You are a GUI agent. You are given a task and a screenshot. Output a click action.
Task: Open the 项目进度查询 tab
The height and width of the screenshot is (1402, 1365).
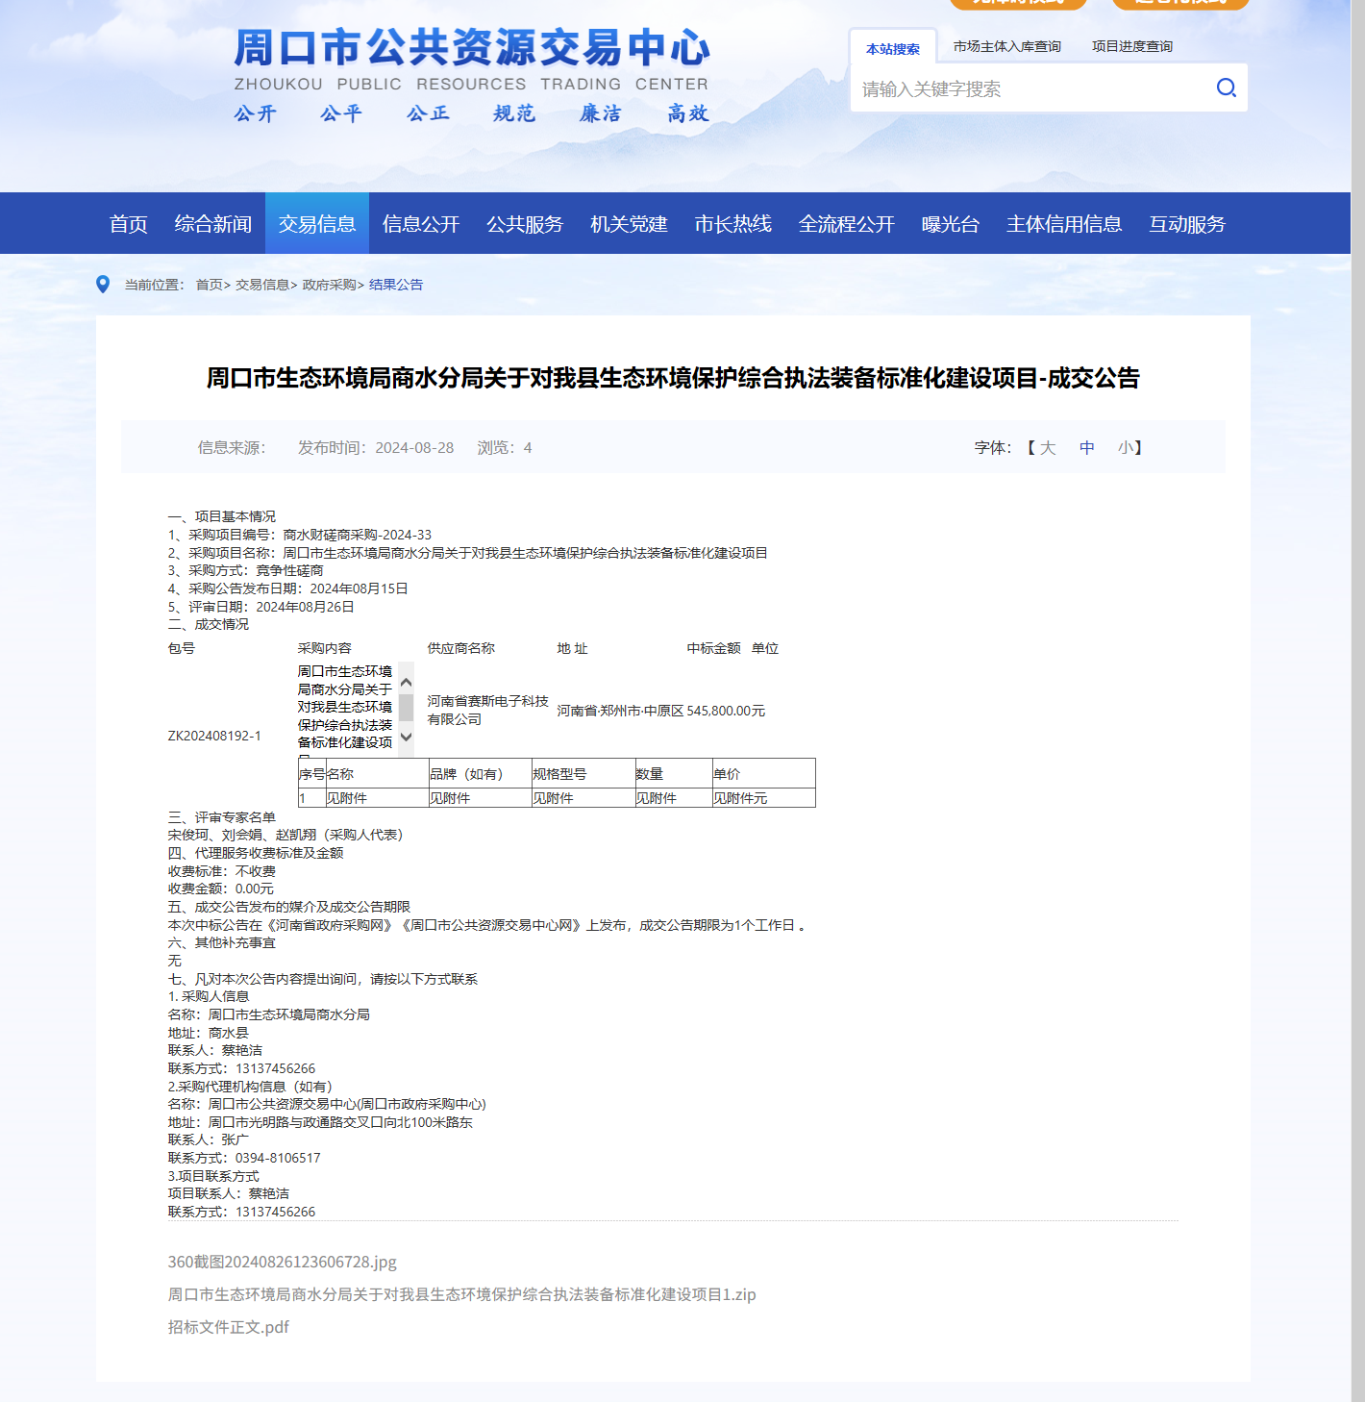point(1131,46)
